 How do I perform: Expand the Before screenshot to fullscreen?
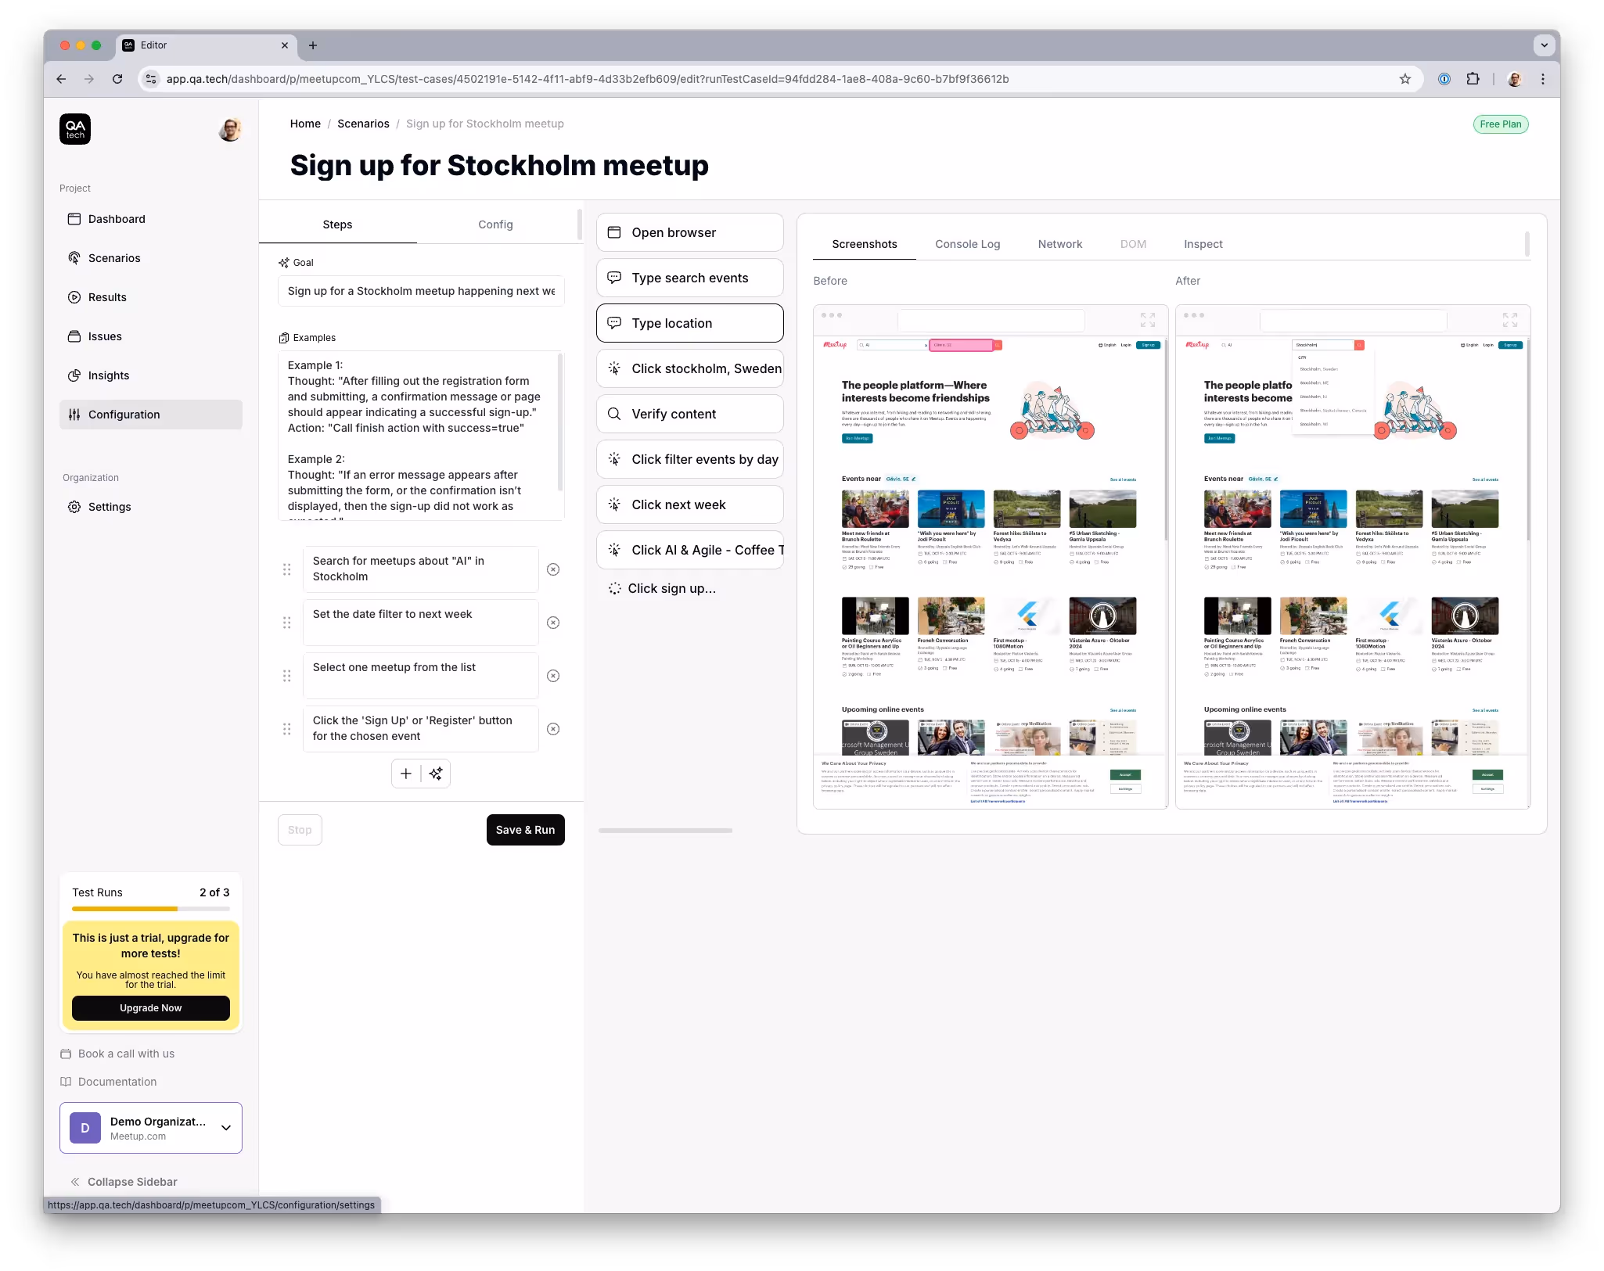click(1148, 320)
